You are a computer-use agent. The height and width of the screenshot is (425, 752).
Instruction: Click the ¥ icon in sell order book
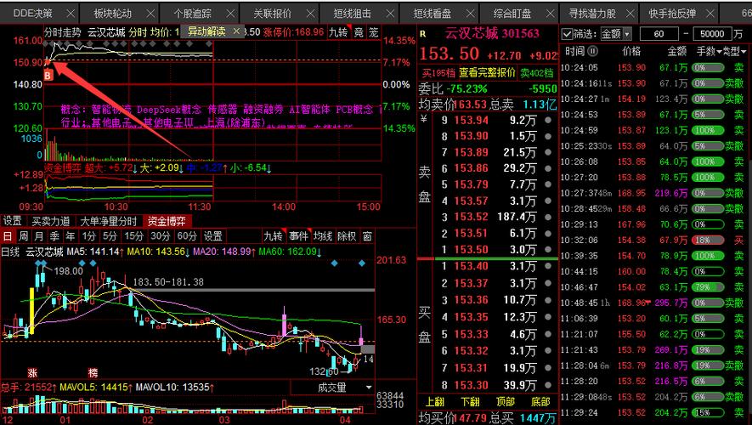point(423,118)
